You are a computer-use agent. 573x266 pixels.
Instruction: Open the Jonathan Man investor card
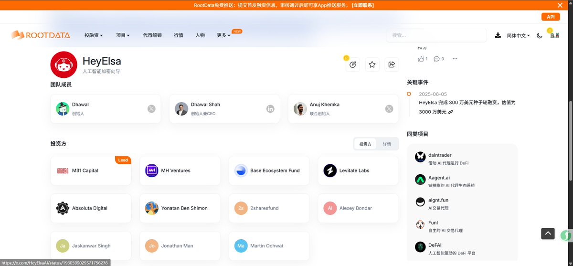(x=180, y=246)
